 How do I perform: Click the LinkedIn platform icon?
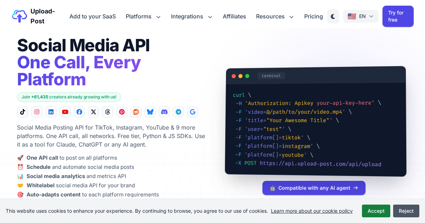(x=51, y=112)
